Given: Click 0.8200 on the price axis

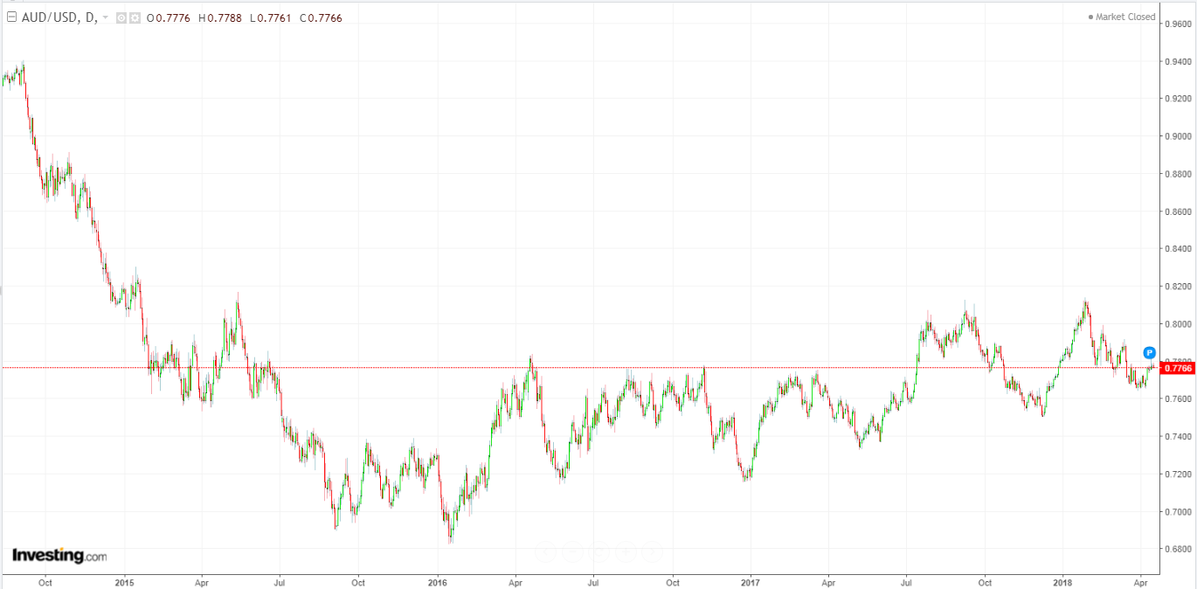Looking at the screenshot, I should tap(1177, 286).
